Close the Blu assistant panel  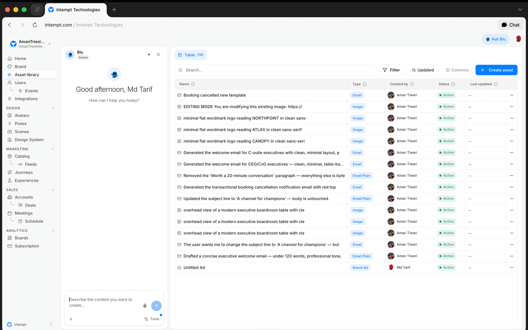coord(158,54)
